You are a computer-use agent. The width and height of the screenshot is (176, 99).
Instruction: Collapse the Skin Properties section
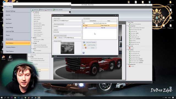127,26
